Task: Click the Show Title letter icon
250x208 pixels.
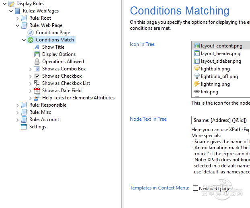Action: click(x=37, y=47)
